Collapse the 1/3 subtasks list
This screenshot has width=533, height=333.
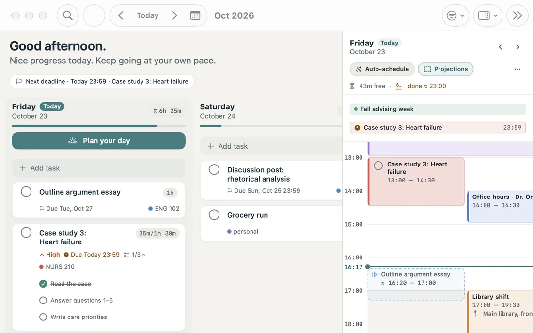pyautogui.click(x=135, y=255)
